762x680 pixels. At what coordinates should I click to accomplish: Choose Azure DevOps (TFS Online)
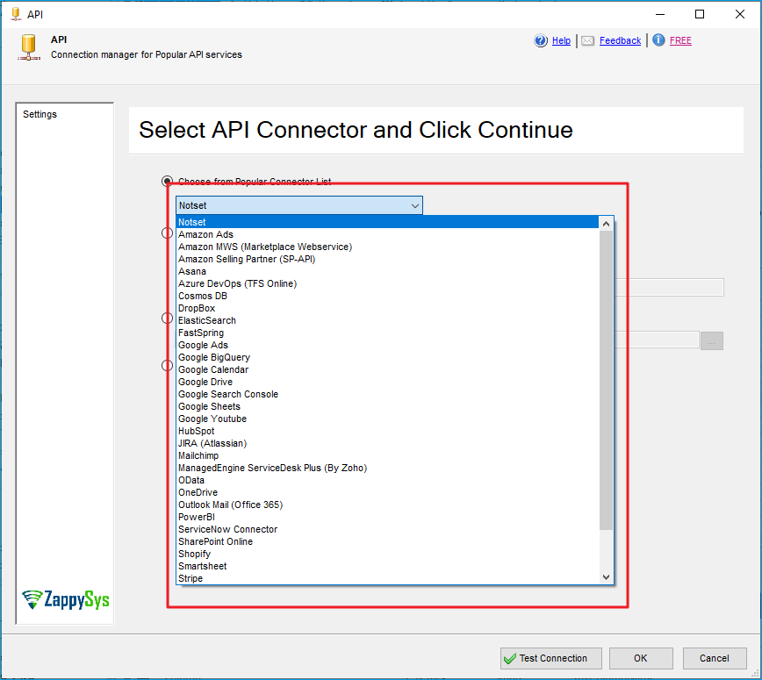pyautogui.click(x=387, y=283)
